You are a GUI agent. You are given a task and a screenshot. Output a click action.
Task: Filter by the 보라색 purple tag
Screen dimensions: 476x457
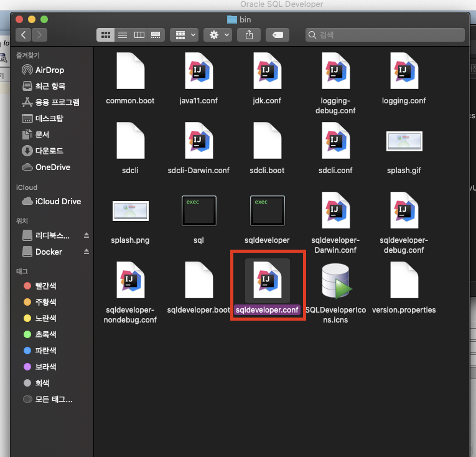point(40,367)
